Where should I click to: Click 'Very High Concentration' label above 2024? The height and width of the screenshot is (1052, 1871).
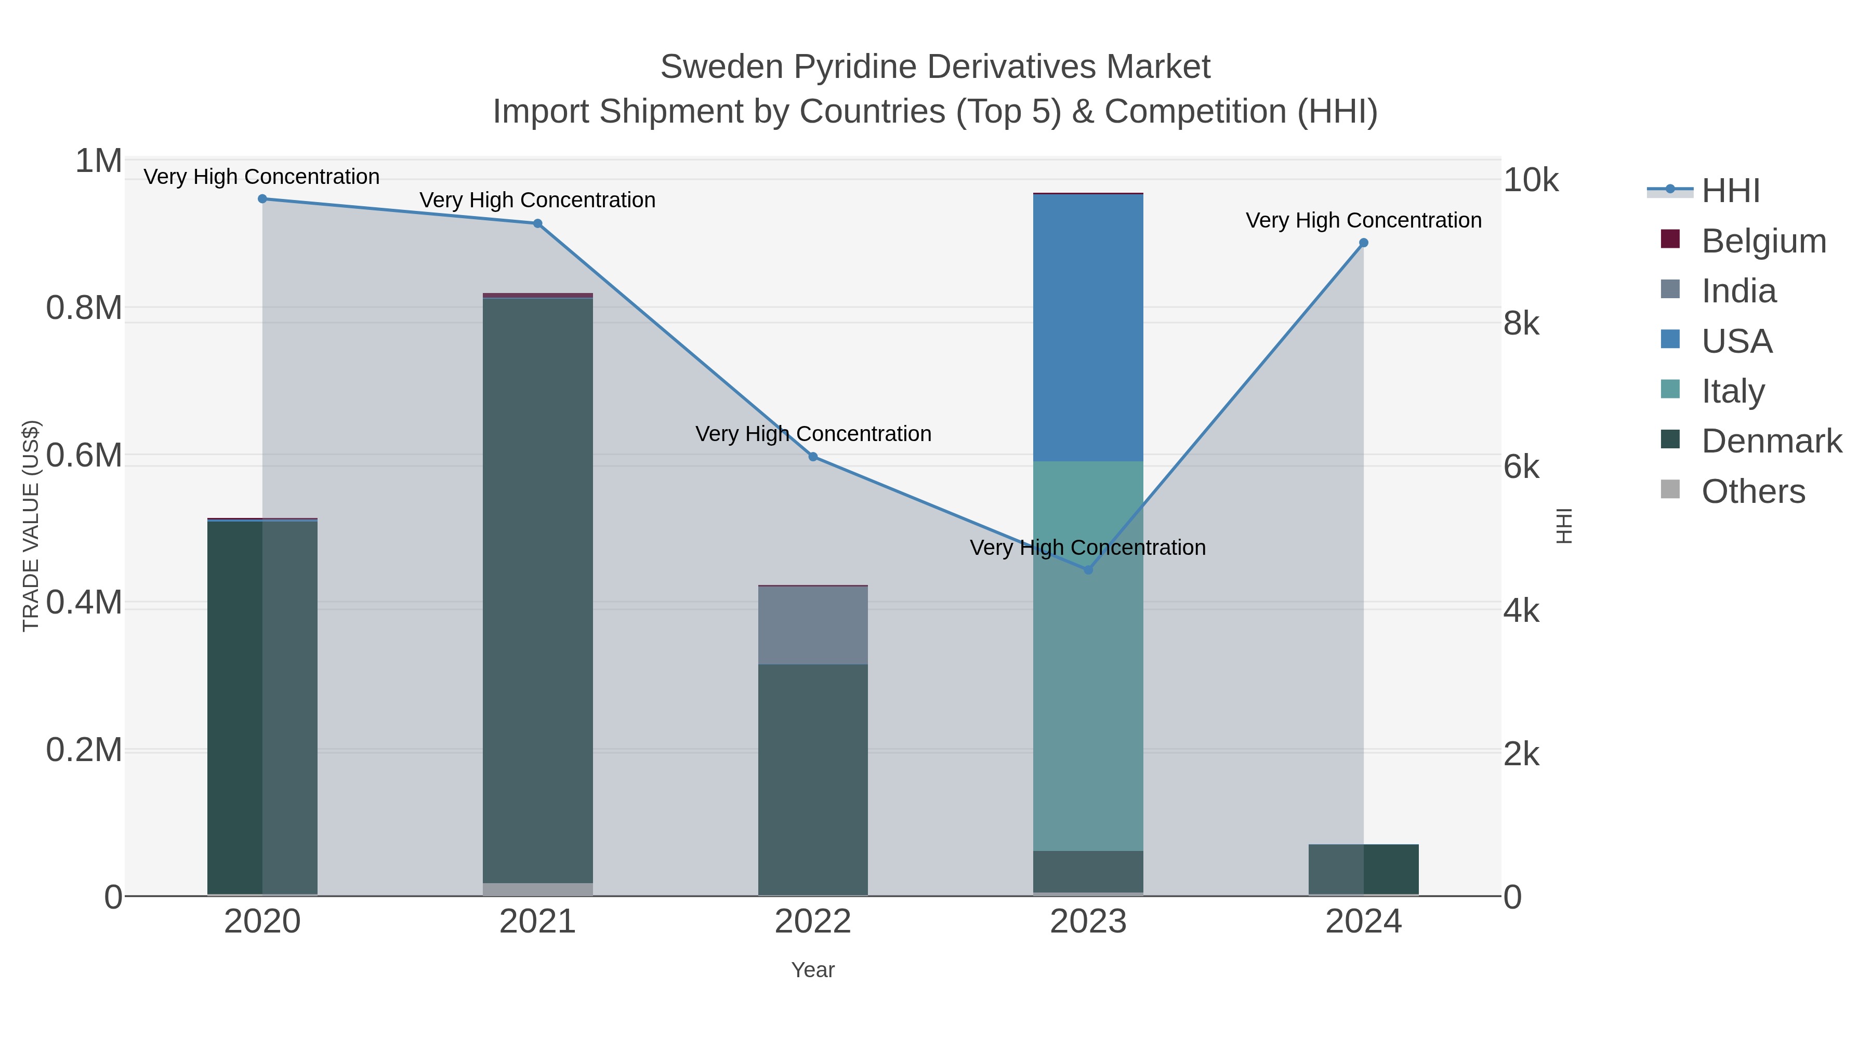[1363, 220]
